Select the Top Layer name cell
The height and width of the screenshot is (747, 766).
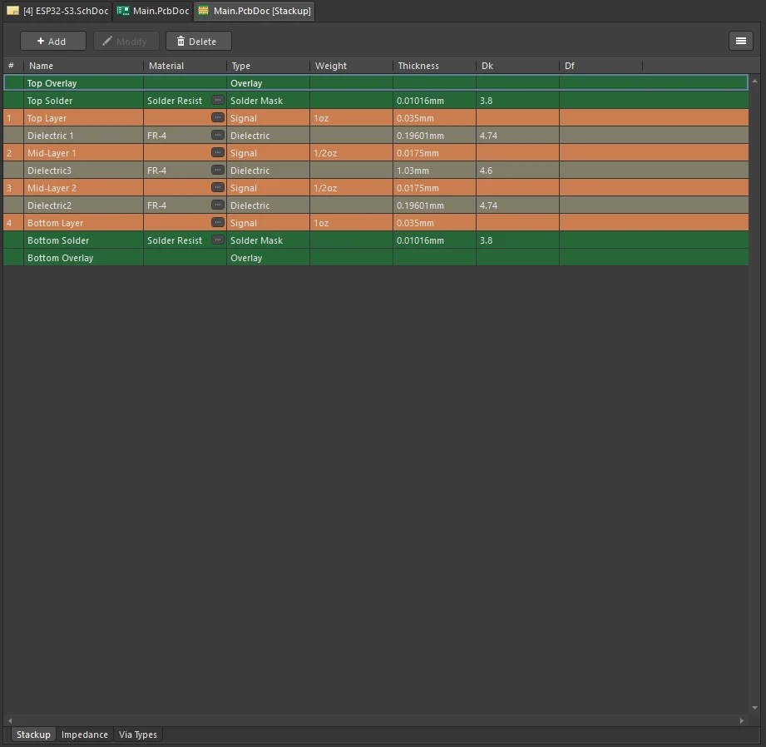coord(83,118)
